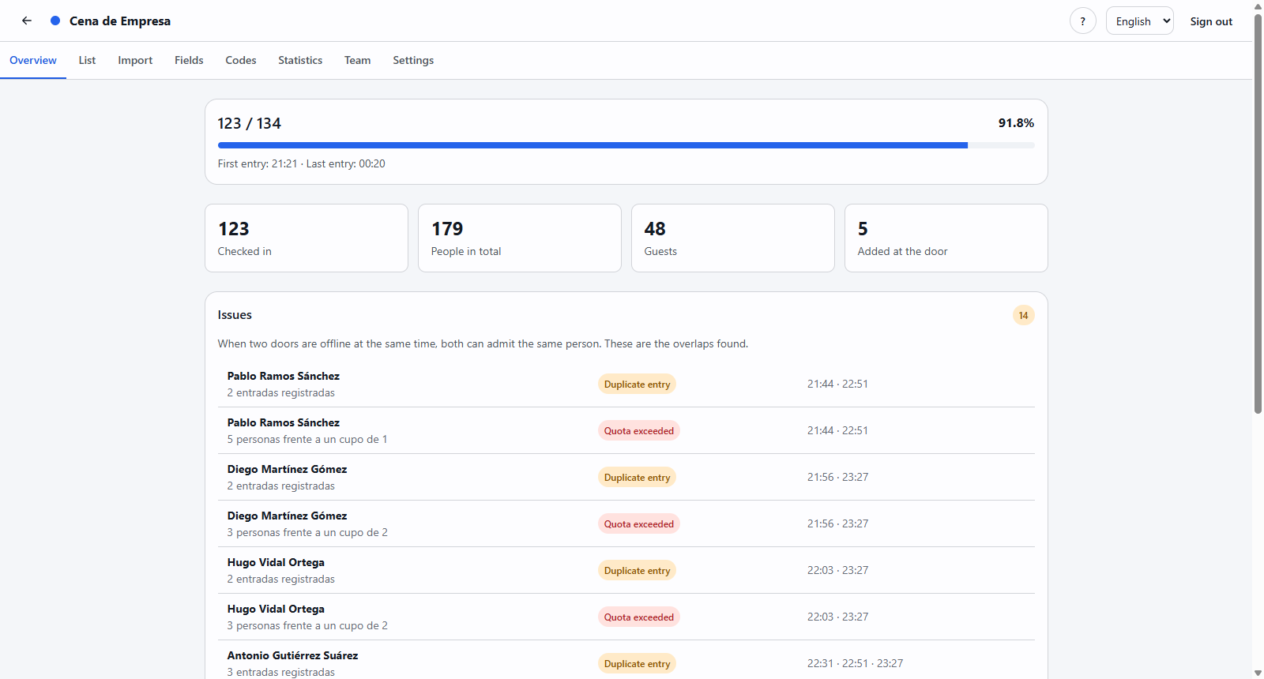Viewport: 1264px width, 679px height.
Task: Click the scrollbar down arrow
Action: 1258,673
